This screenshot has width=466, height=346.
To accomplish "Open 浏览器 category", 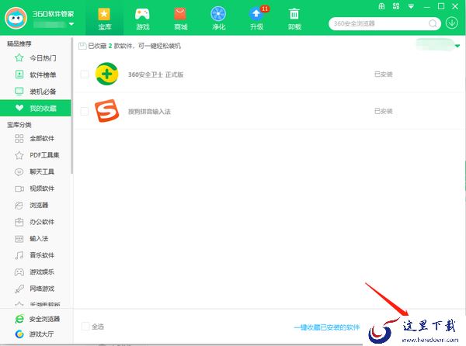I will coord(36,205).
